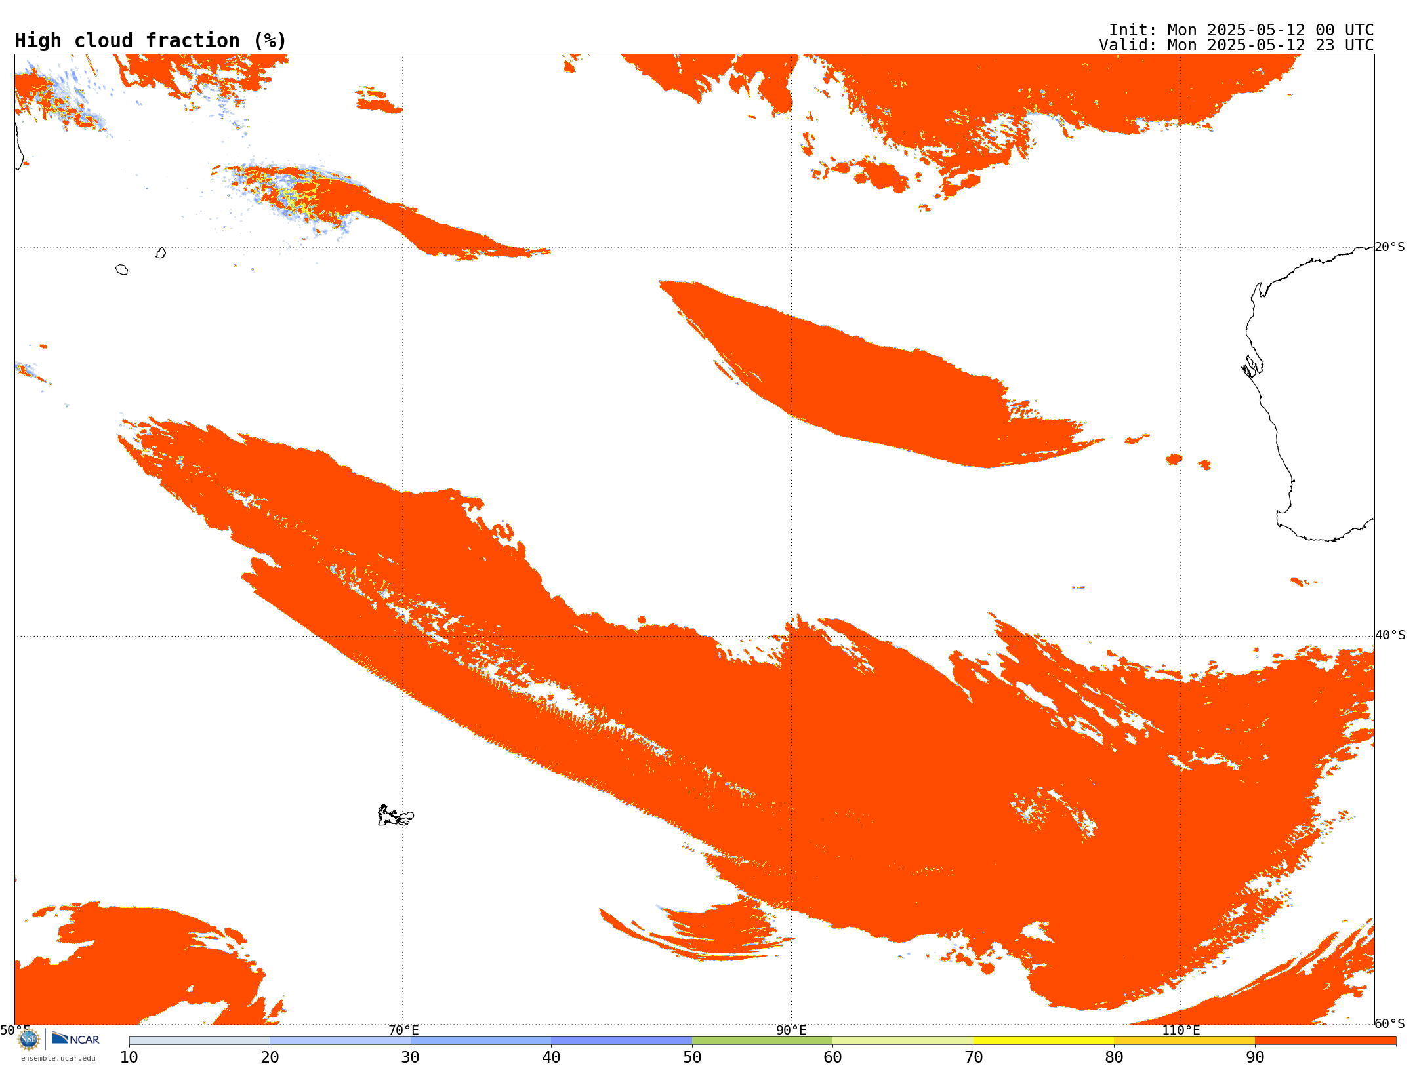Screen dimensions: 1417x1066
Task: Pick the 50-60 green colorbar segment
Action: coord(762,1040)
